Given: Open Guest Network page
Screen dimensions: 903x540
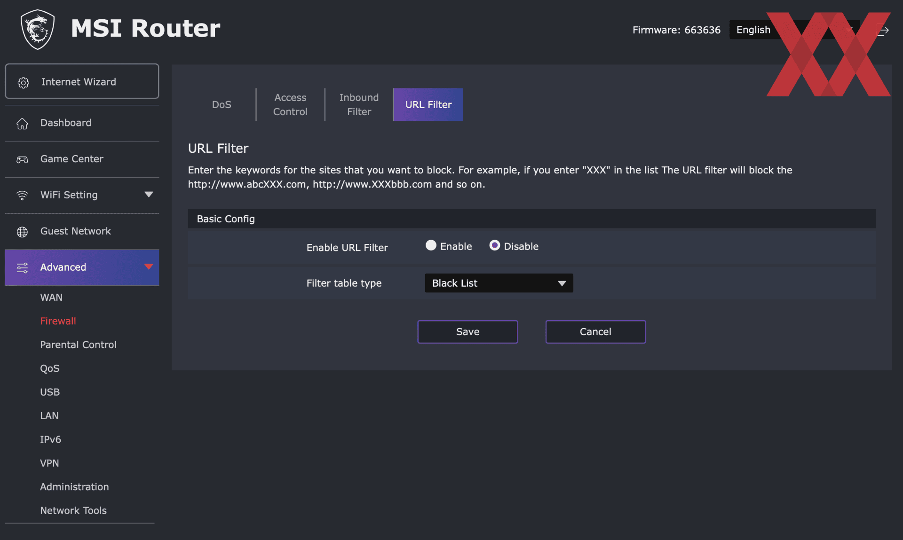Looking at the screenshot, I should coord(82,231).
